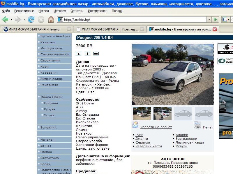Close the mobile.bg tab
233x174 pixels.
215,29
